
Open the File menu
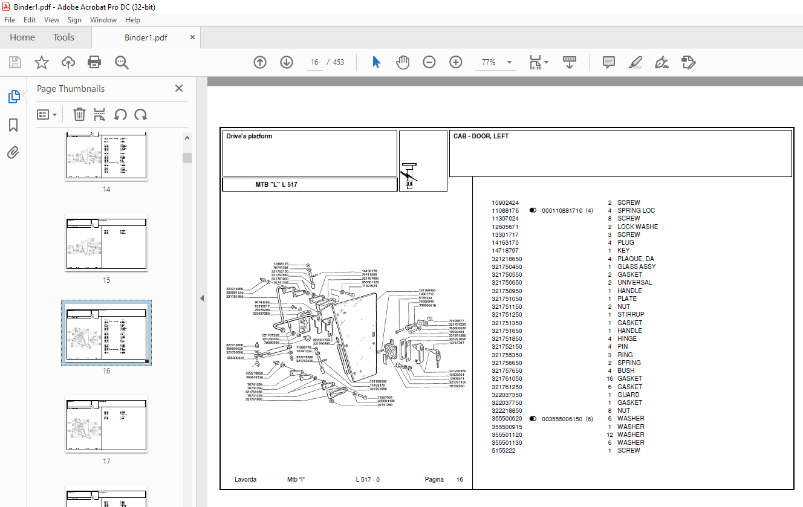(10, 20)
